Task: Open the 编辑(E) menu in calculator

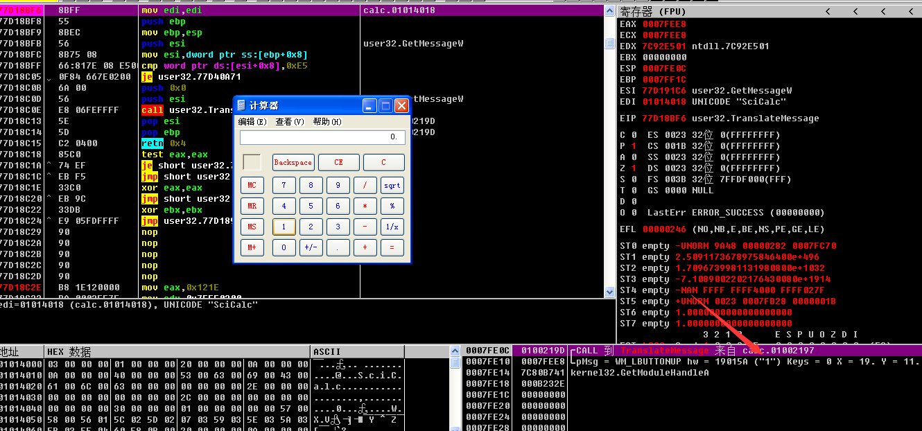Action: [252, 122]
